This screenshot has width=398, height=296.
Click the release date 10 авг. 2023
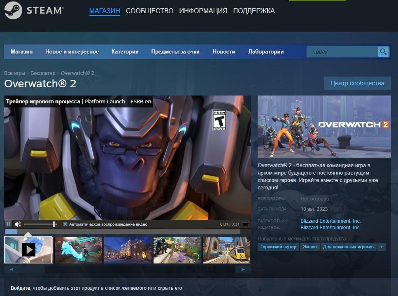[314, 209]
